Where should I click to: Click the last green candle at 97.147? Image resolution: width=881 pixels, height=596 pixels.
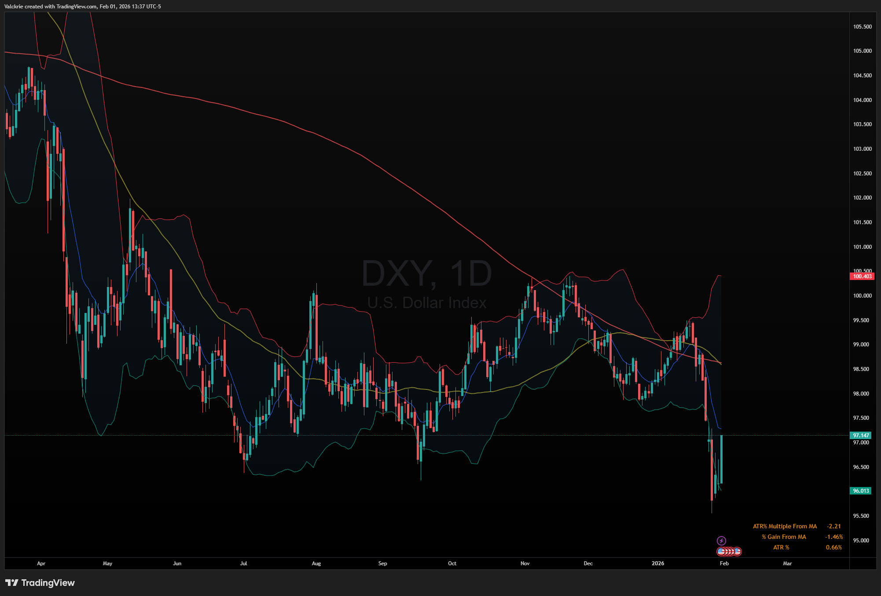pos(721,459)
